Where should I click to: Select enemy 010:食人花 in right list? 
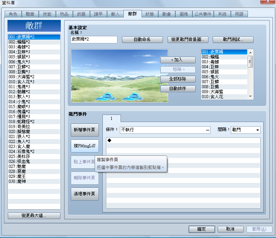click(x=224, y=97)
